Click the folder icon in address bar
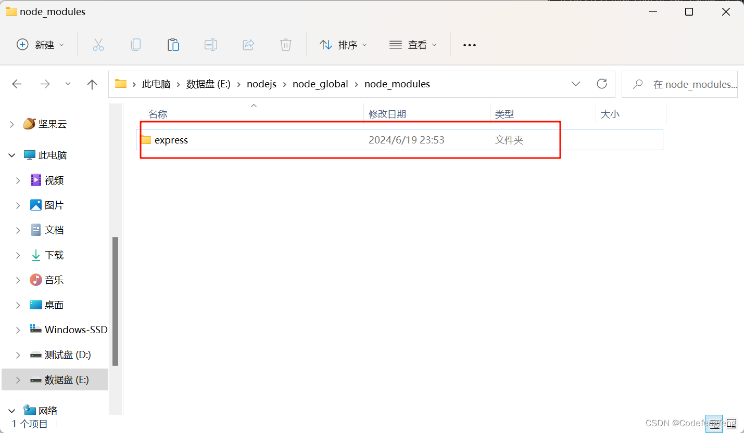Viewport: 744px width, 433px height. coord(121,84)
